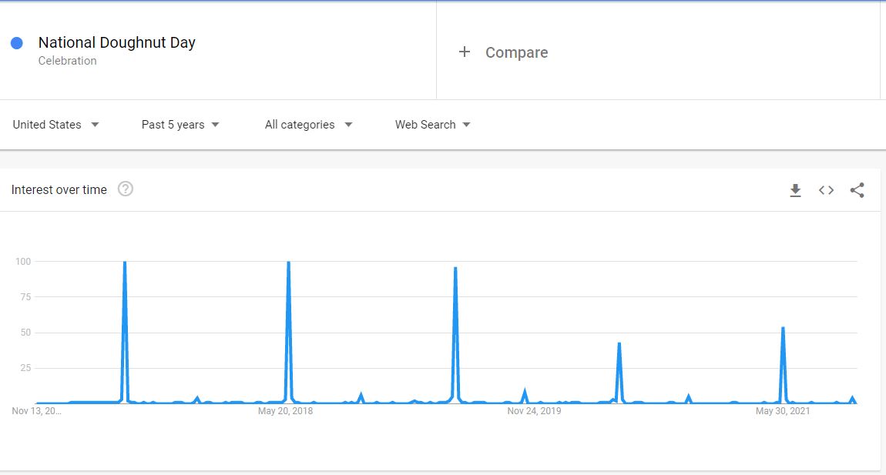Click the third peak reaching about 95

click(455, 269)
